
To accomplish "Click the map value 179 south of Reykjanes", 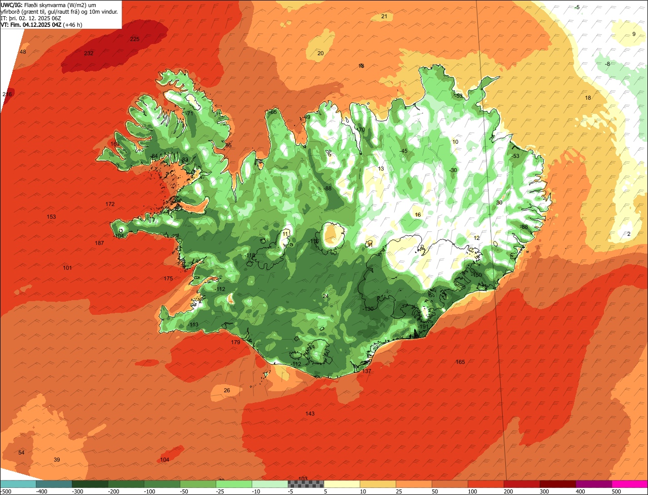I will [x=235, y=342].
